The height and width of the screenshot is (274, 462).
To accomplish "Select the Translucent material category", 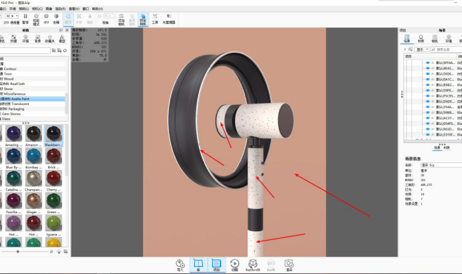I will (x=20, y=104).
